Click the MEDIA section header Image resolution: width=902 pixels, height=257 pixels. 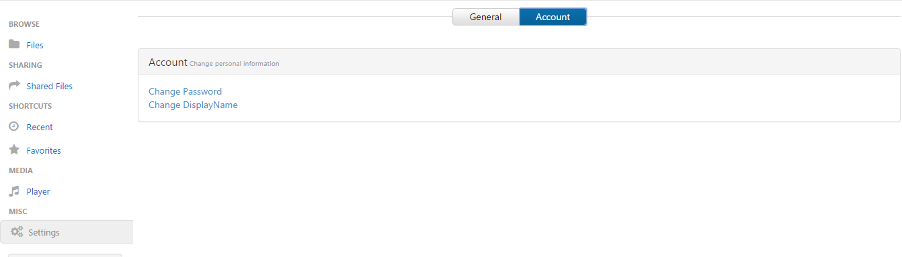pyautogui.click(x=21, y=170)
